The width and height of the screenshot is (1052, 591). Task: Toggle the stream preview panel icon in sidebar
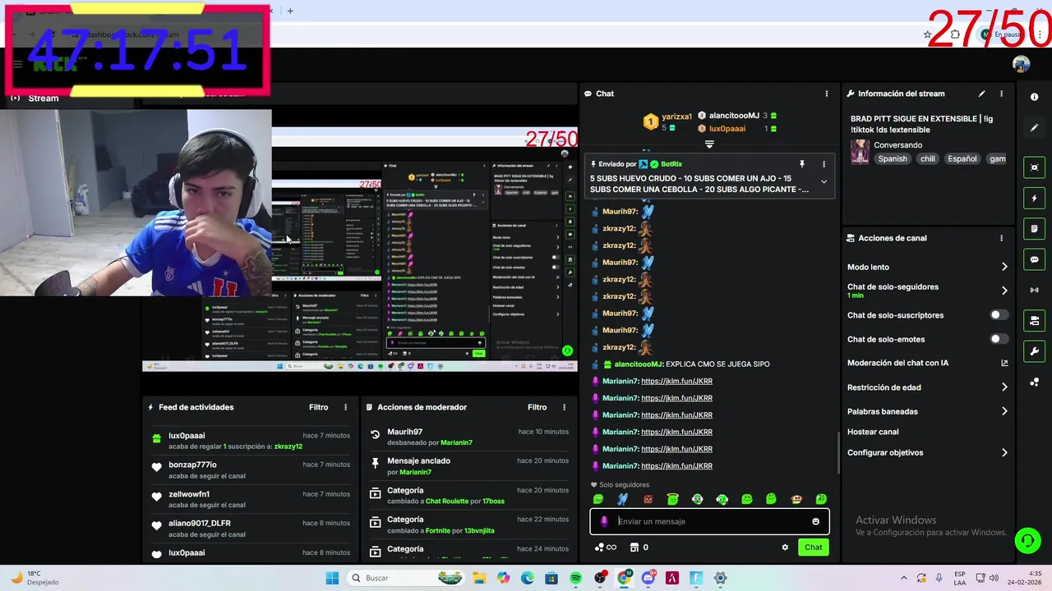1034,167
